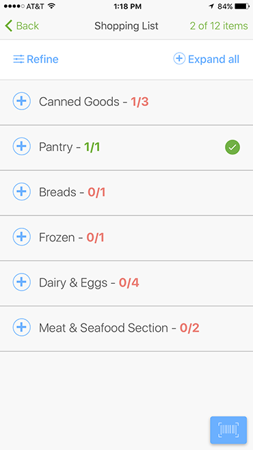253x450 pixels.
Task: Tap the battery status icon
Action: click(241, 6)
